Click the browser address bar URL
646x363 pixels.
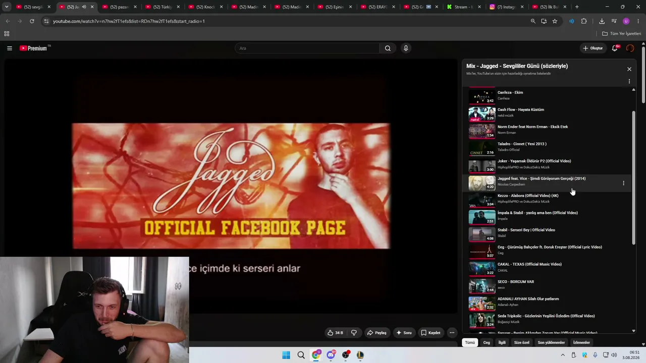click(129, 21)
